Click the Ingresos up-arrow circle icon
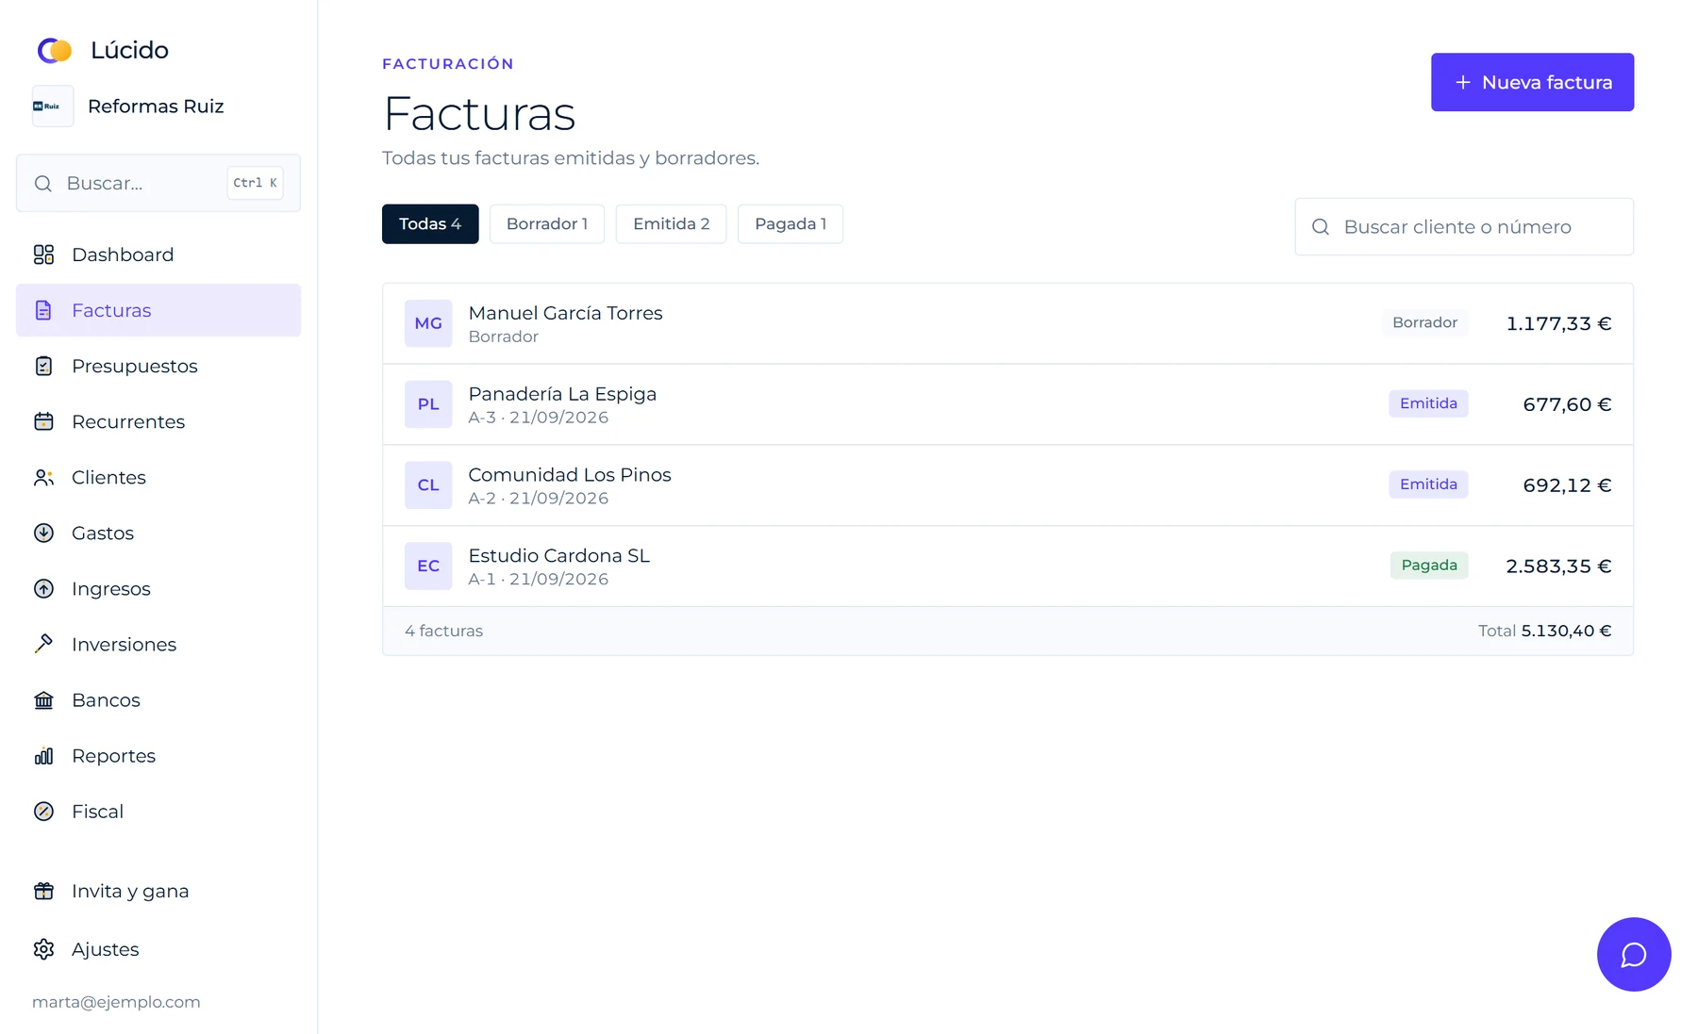The height and width of the screenshot is (1034, 1698). pyautogui.click(x=43, y=588)
